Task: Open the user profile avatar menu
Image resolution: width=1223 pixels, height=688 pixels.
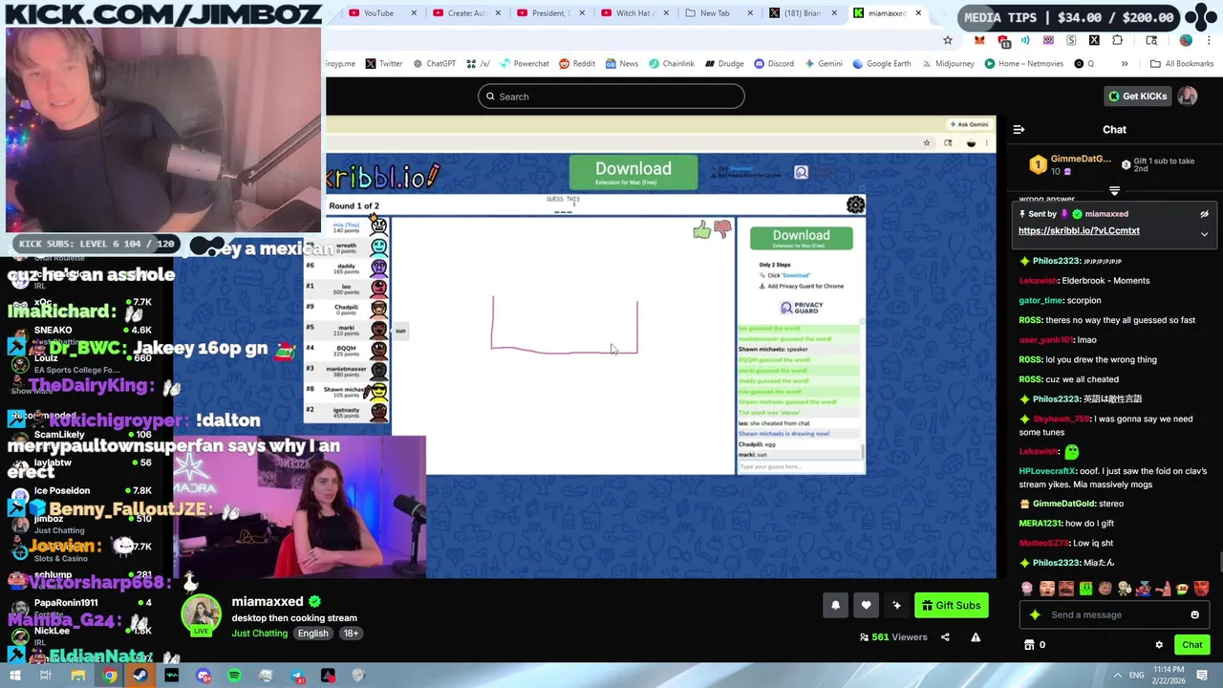Action: click(1188, 97)
